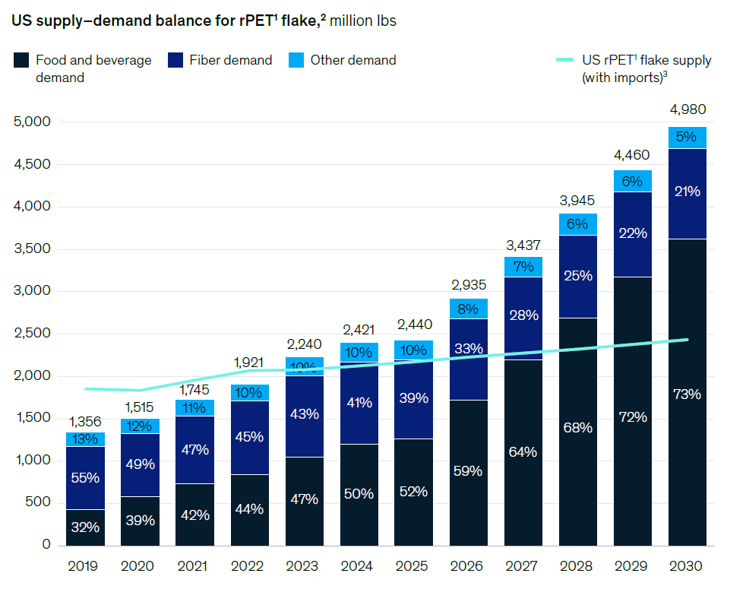Click the 2,421 total for 2024
The image size is (746, 589).
tap(359, 330)
